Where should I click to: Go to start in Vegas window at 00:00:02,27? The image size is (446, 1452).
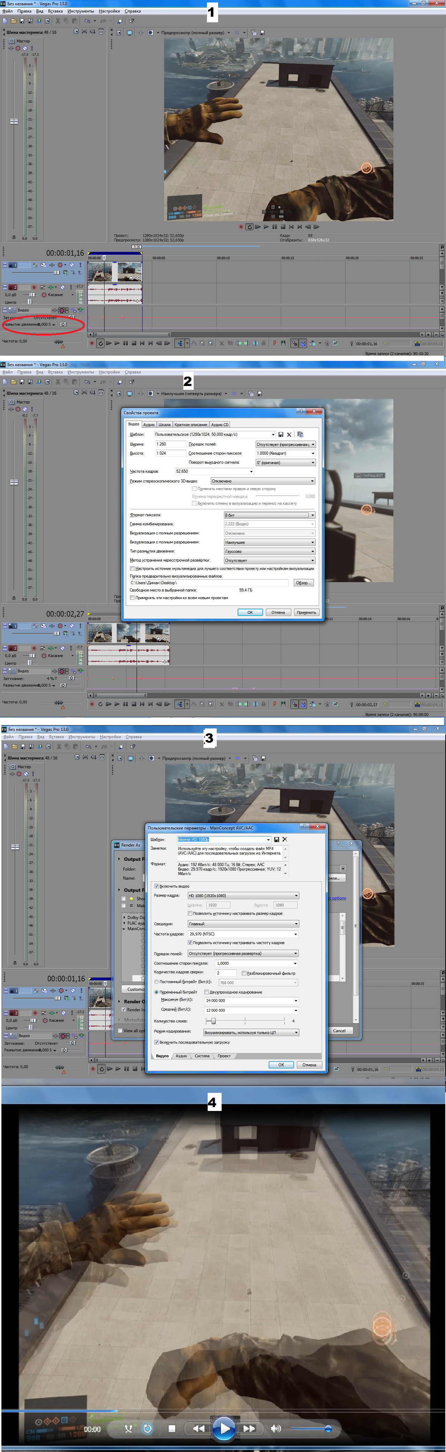coord(142,704)
